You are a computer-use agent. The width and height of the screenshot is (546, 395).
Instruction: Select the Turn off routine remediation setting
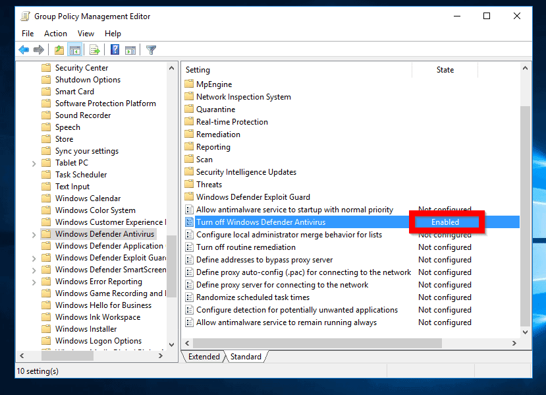pos(246,247)
